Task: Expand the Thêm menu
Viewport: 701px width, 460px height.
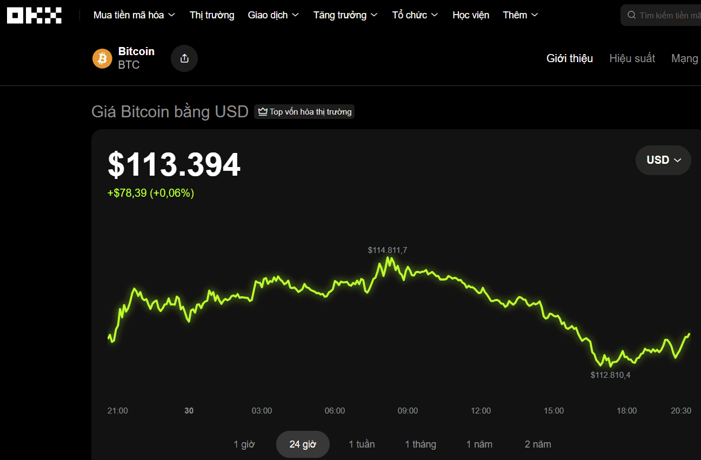Action: 520,15
